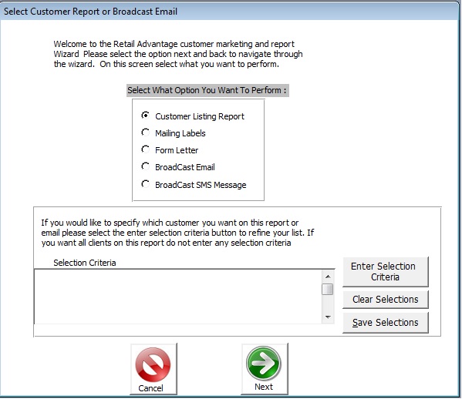The width and height of the screenshot is (462, 399).
Task: Click the Save Selections button
Action: point(386,323)
